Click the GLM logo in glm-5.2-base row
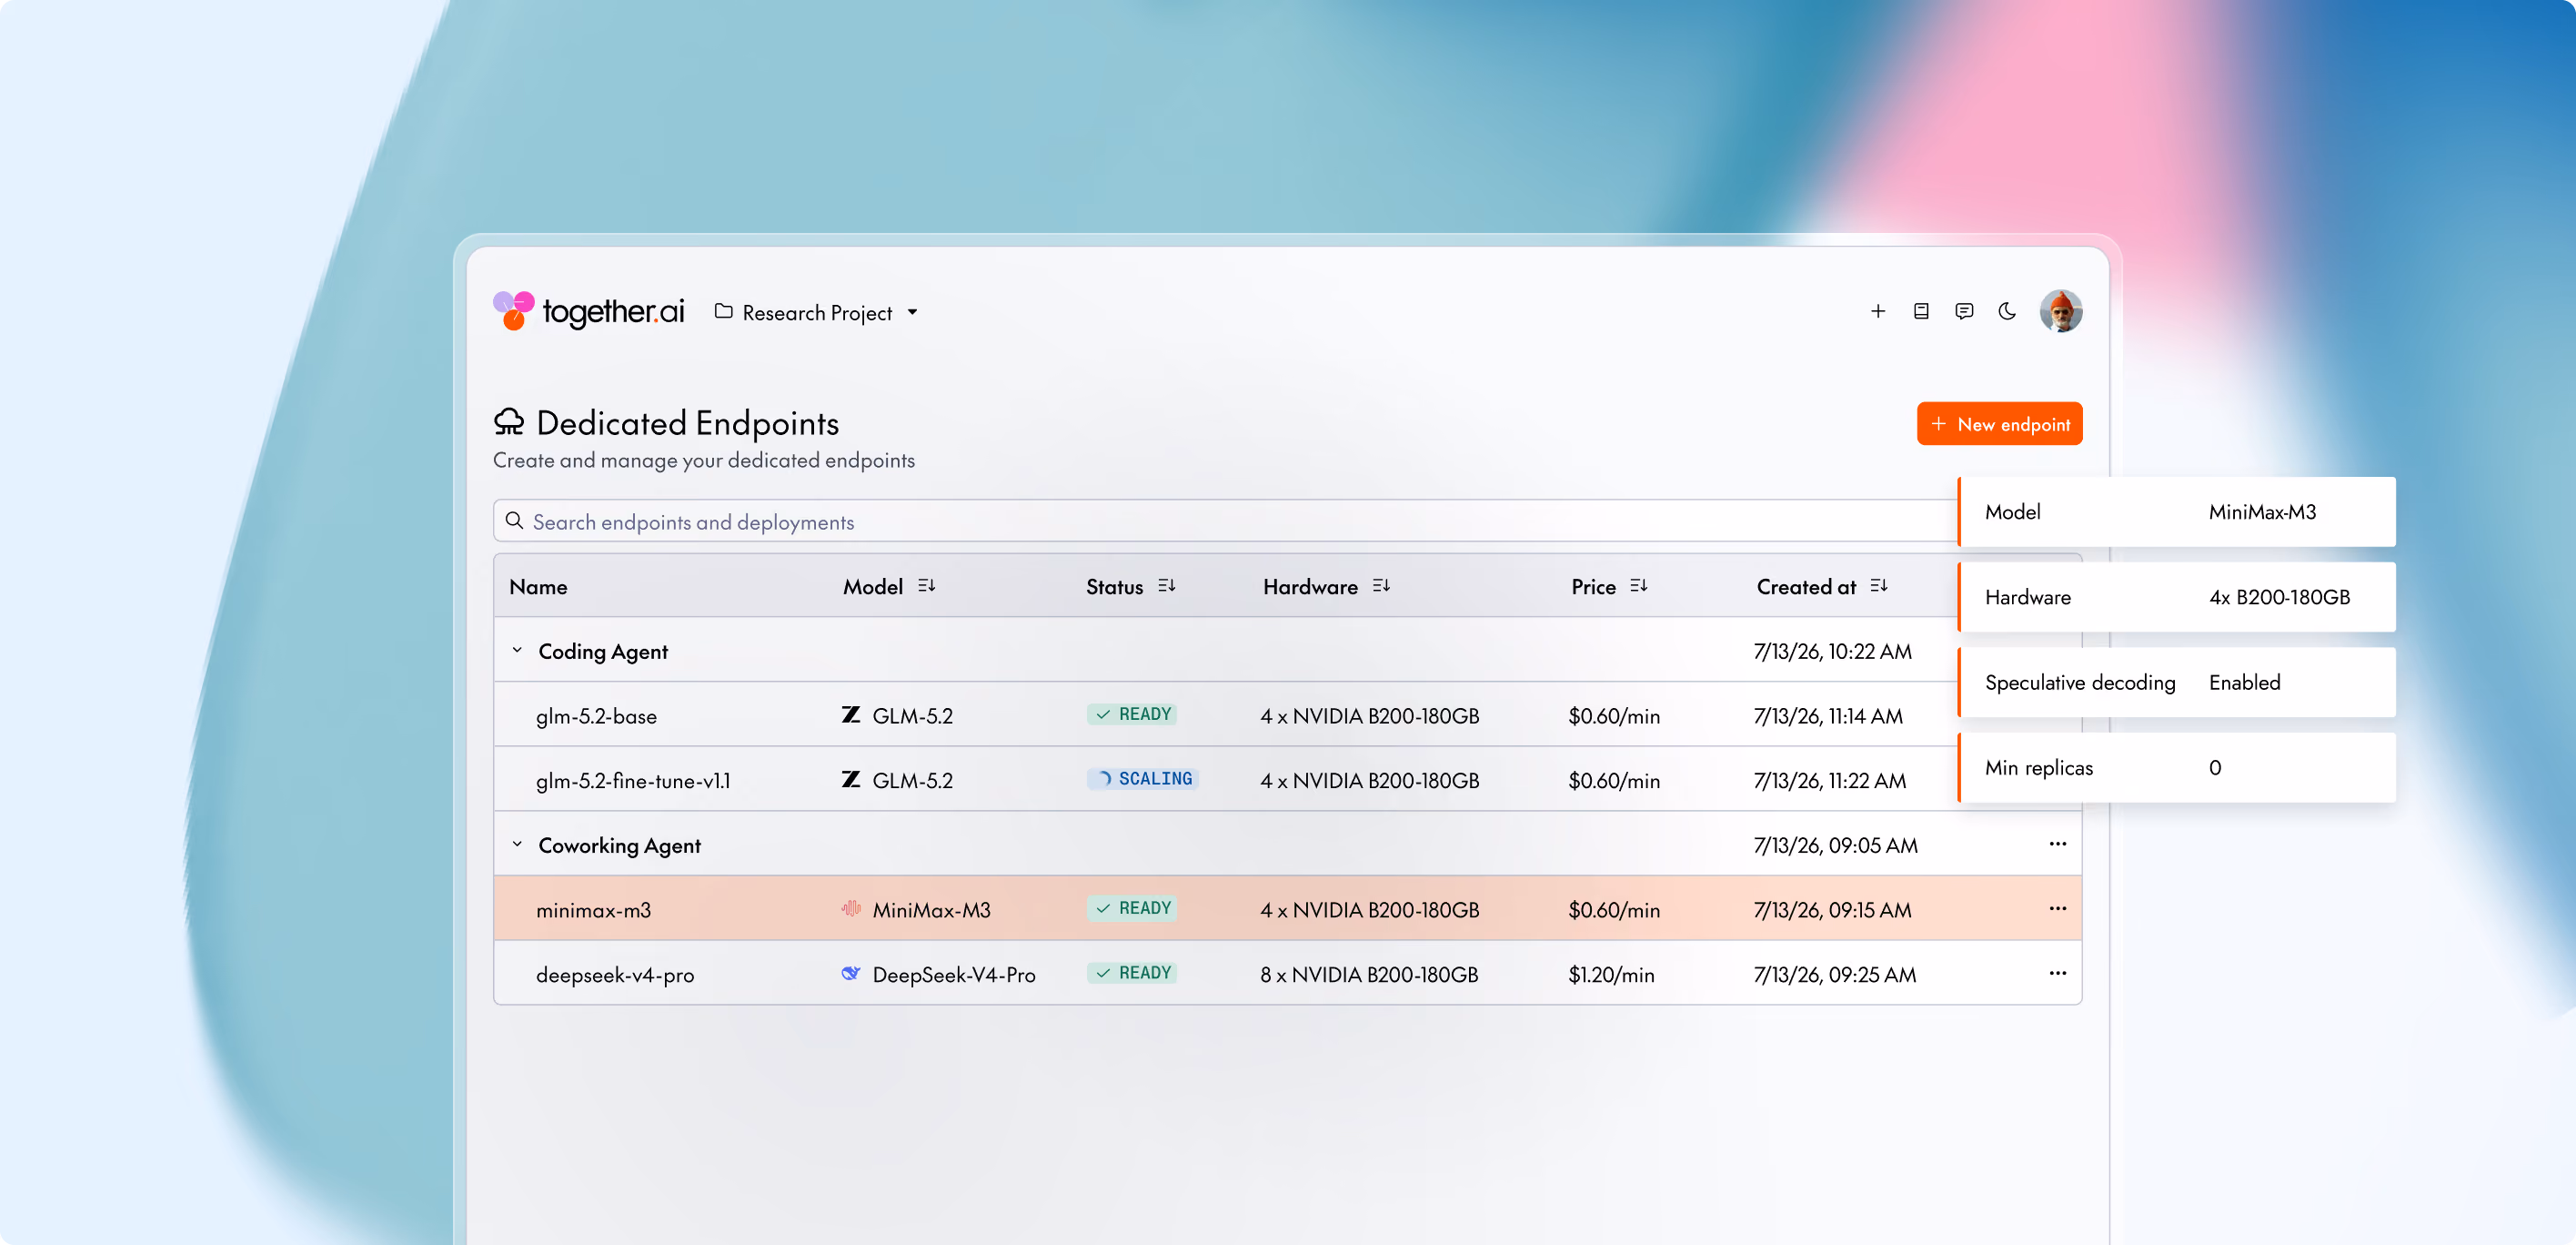Image resolution: width=2576 pixels, height=1245 pixels. pyautogui.click(x=851, y=714)
